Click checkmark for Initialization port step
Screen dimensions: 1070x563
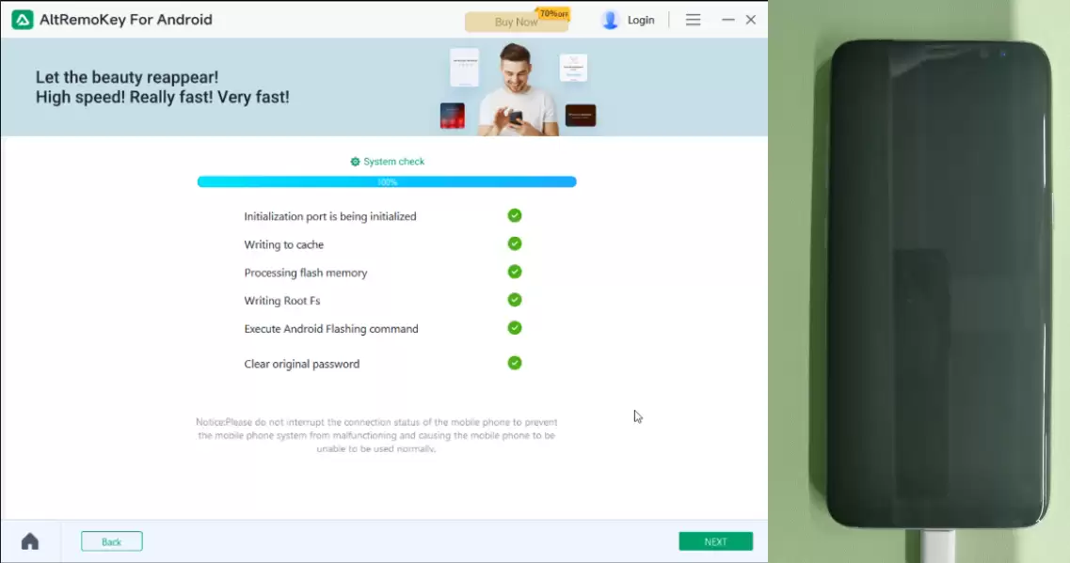[515, 215]
